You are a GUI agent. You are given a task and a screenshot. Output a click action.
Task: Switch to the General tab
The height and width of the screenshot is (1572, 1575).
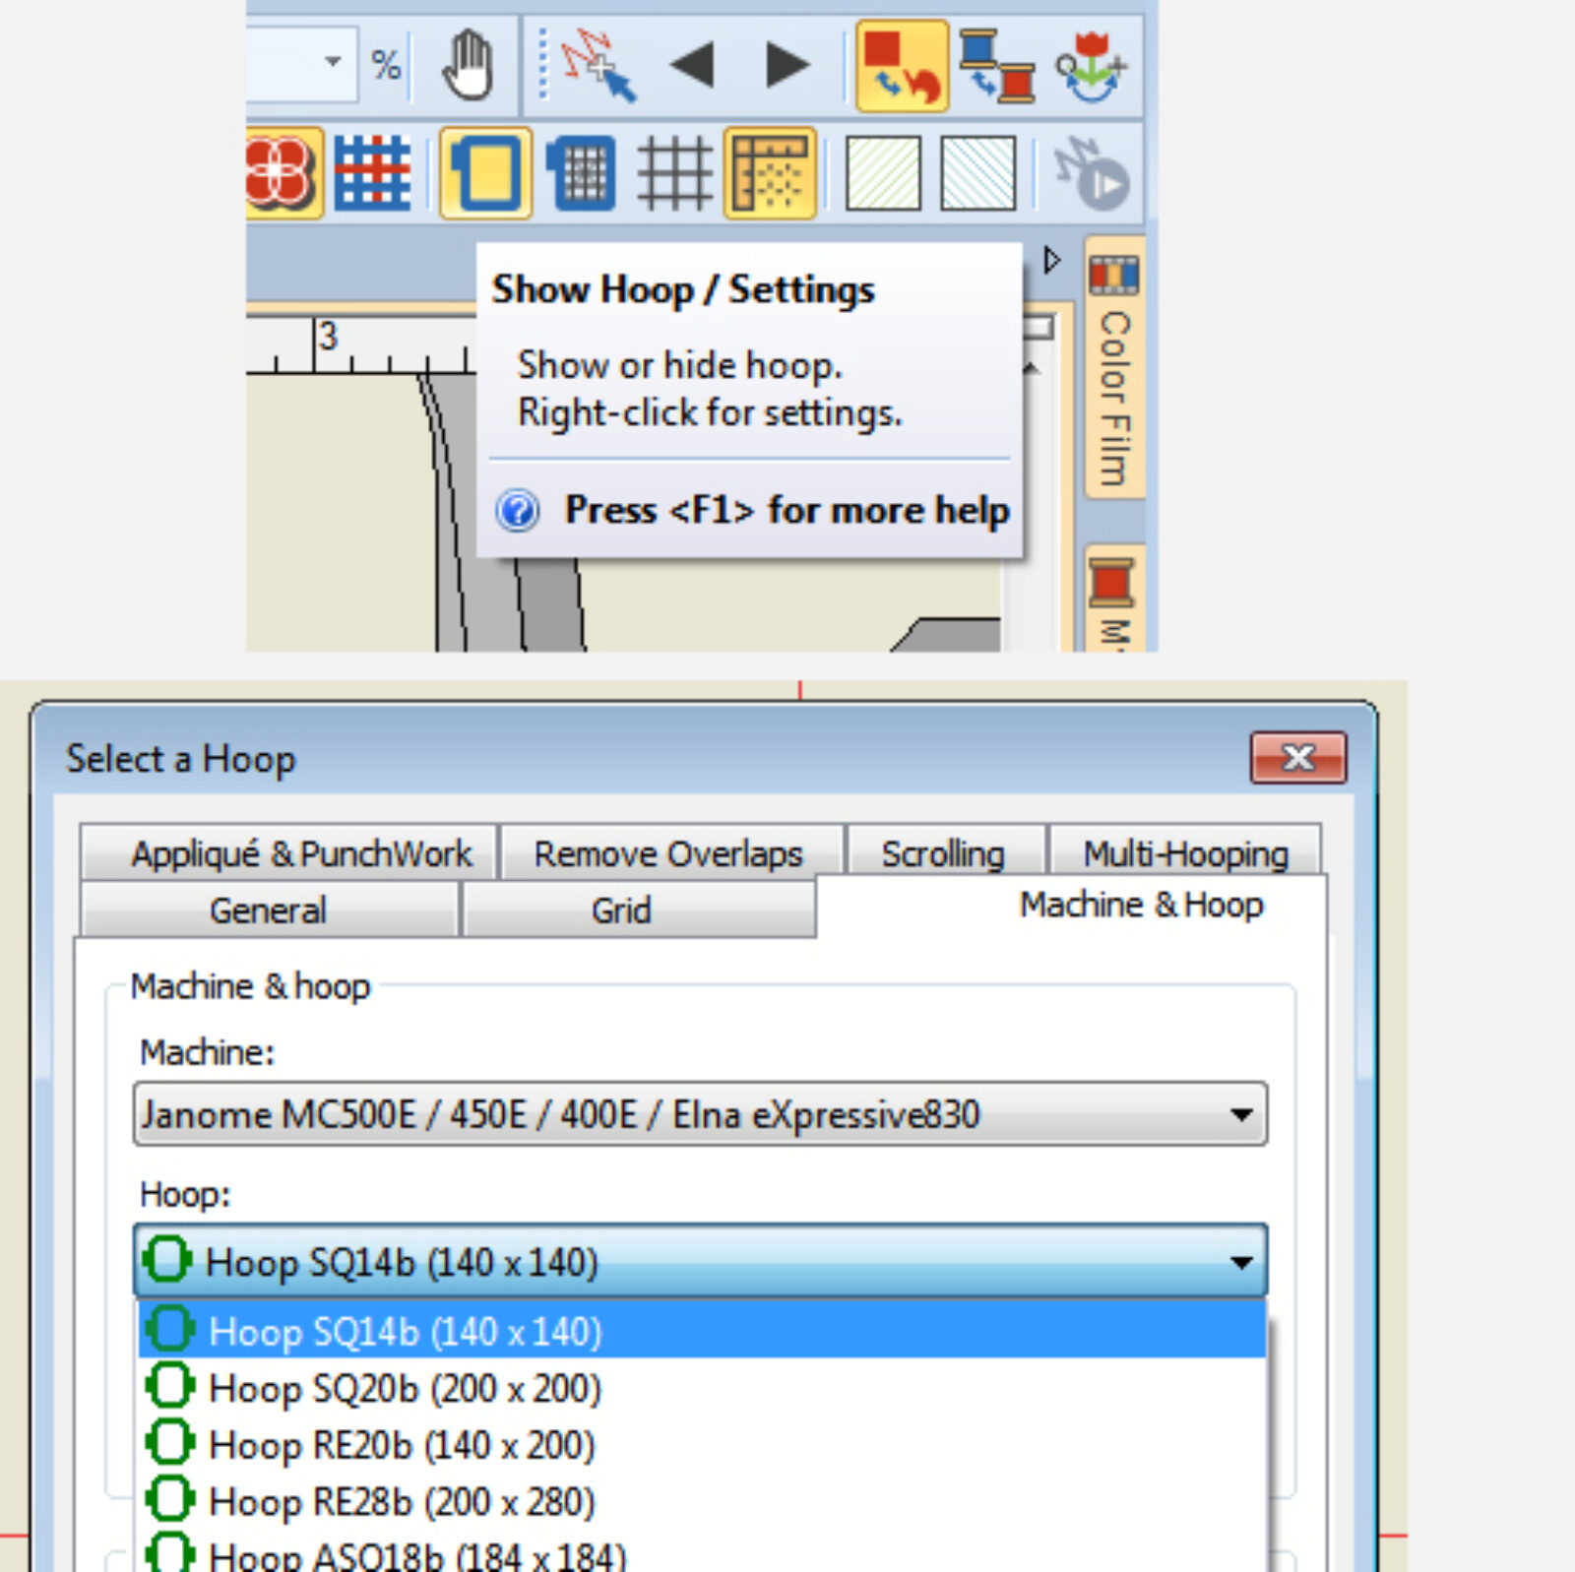point(268,909)
